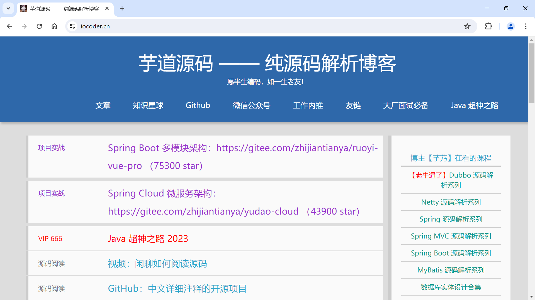Open the 微信公众号 menu item
The image size is (535, 300).
point(251,105)
